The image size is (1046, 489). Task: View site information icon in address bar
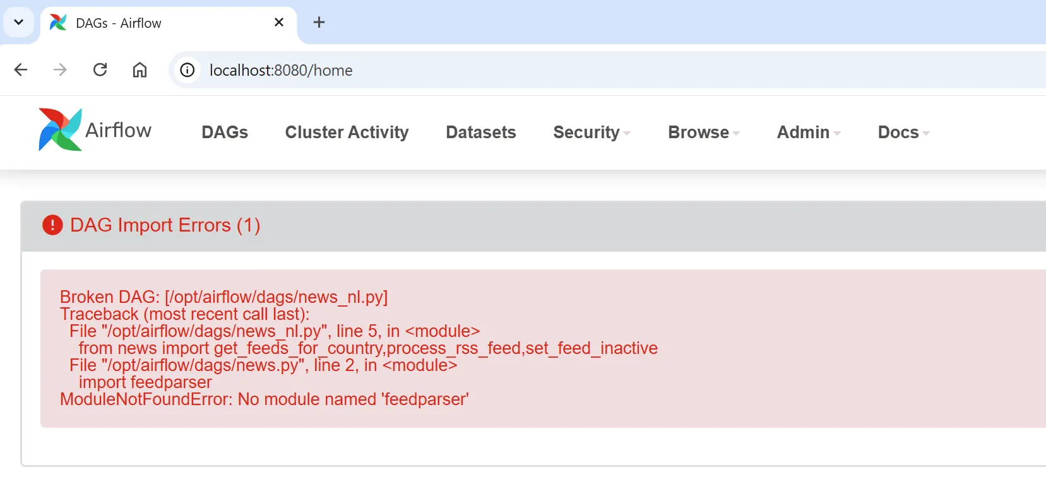[x=187, y=69]
